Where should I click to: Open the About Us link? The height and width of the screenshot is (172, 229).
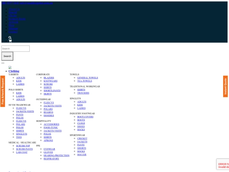pyautogui.click(x=14, y=9)
